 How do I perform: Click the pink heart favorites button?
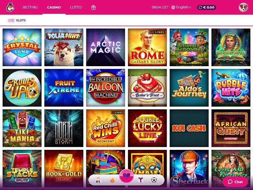[126, 176]
